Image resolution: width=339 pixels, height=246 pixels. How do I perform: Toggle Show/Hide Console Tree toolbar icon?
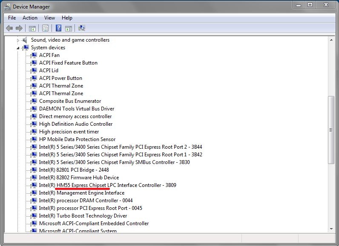coord(32,28)
